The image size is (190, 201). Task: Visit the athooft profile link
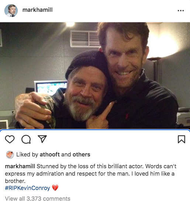[x=50, y=155]
